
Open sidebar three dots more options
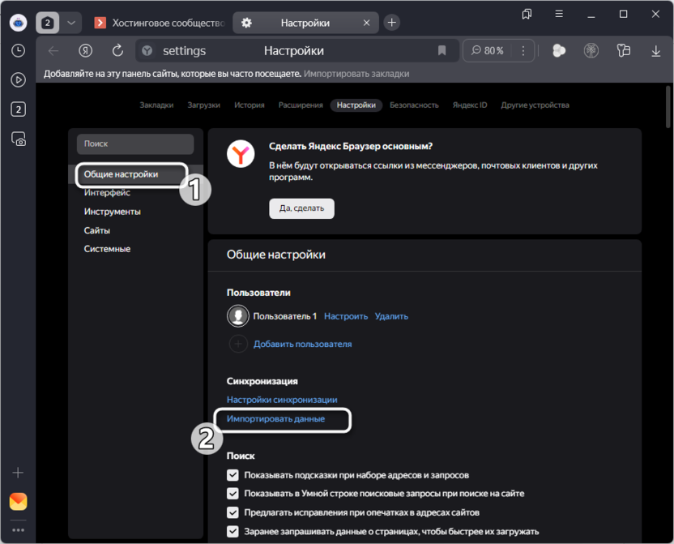tap(18, 529)
